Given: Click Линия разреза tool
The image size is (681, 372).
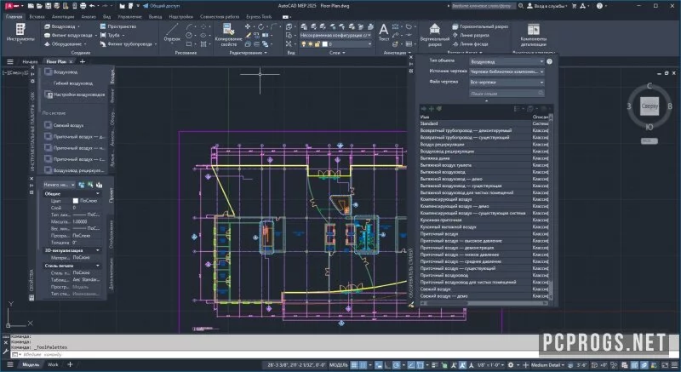Looking at the screenshot, I should (471, 35).
